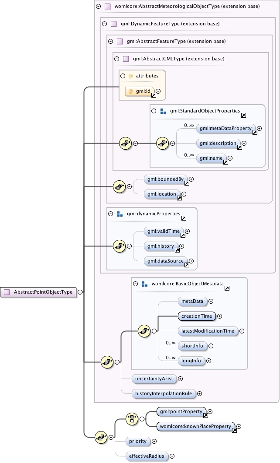The image size is (280, 463).
Task: Follow reference arrow of womlcore:BasicObjectMetadata
Action: (227, 288)
